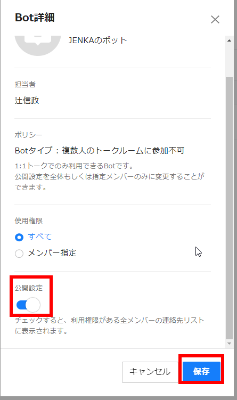This screenshot has width=237, height=400.
Task: Click the scrollbar up arrow
Action: coord(230,40)
